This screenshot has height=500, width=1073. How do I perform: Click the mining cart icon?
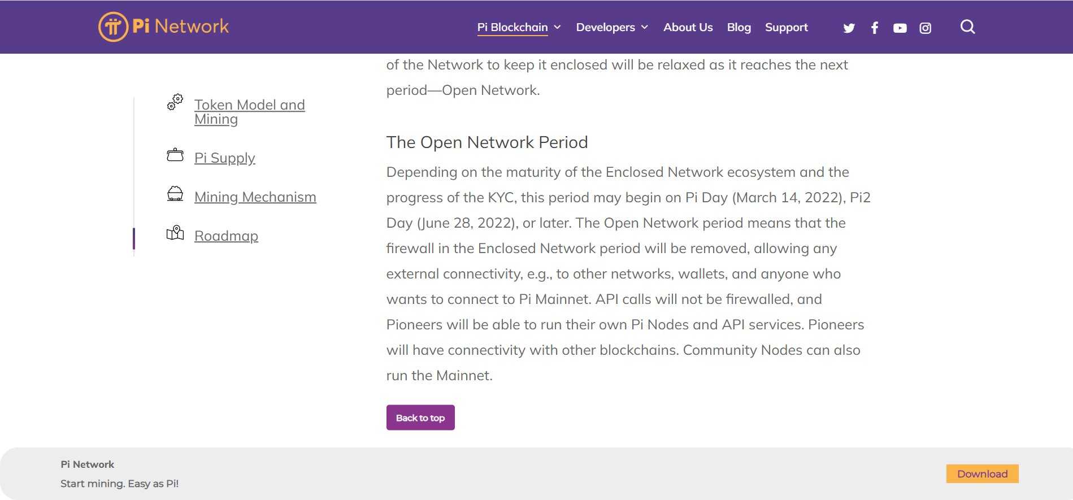(175, 194)
